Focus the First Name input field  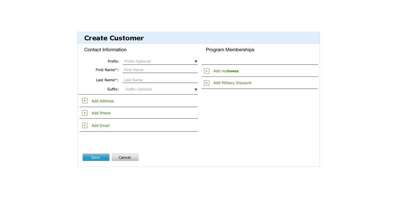click(160, 70)
